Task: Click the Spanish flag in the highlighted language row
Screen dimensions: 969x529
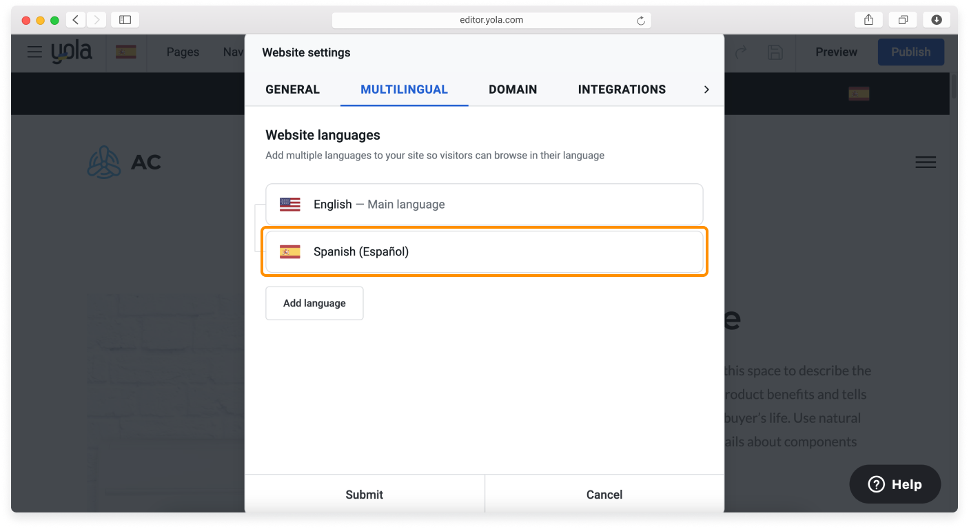Action: coord(289,251)
